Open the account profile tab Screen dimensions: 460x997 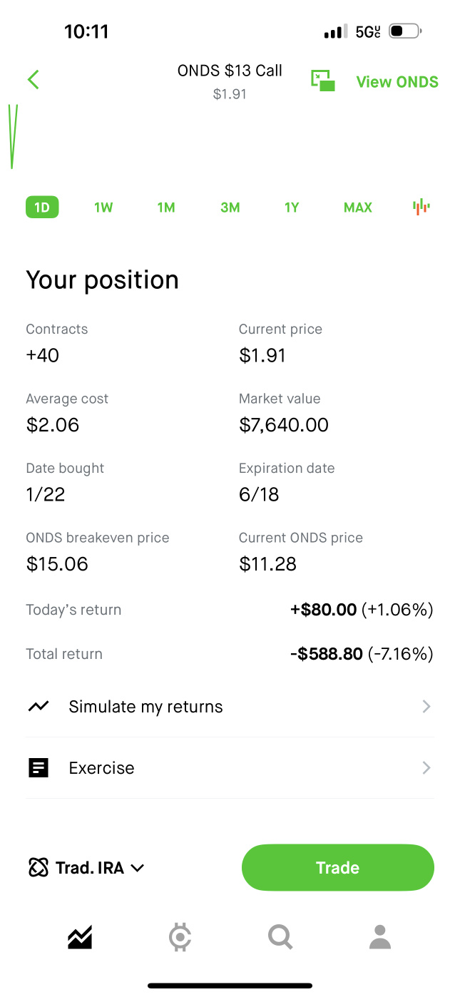click(x=380, y=937)
